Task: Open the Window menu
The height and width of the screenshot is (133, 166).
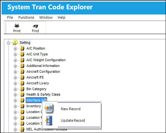Action: [x=46, y=17]
